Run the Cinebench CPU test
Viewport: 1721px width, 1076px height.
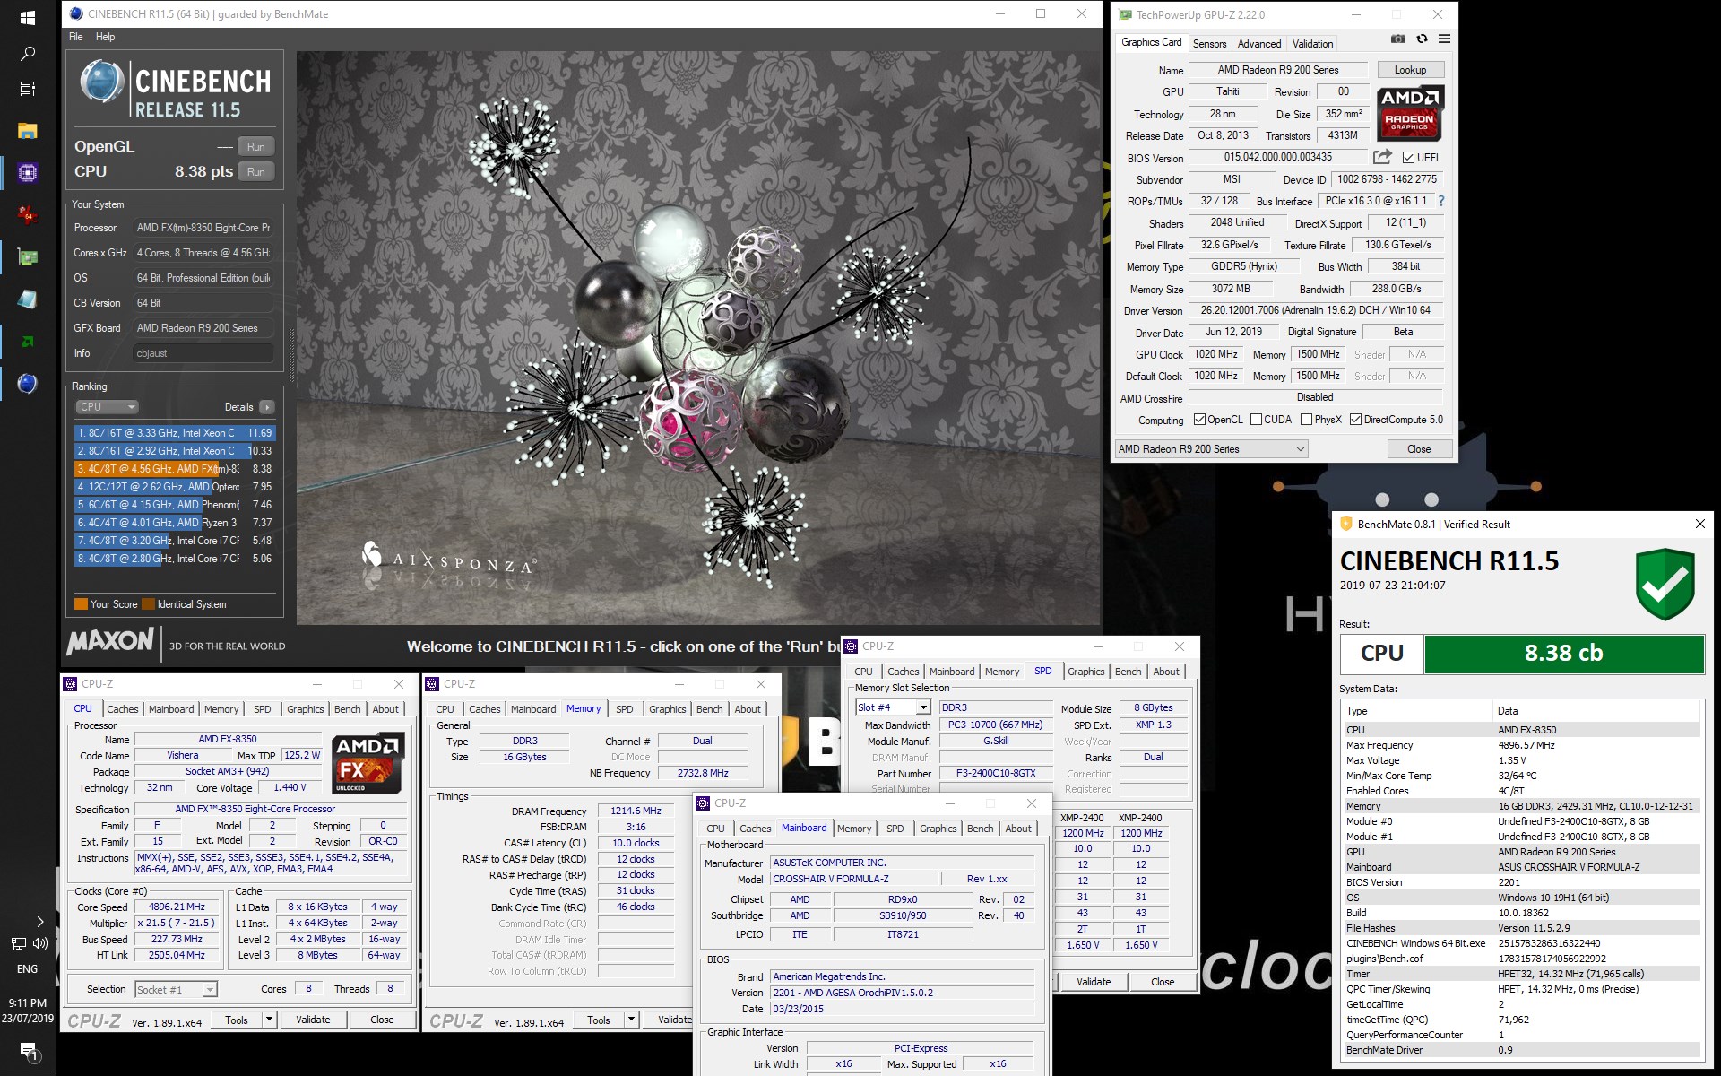tap(256, 172)
